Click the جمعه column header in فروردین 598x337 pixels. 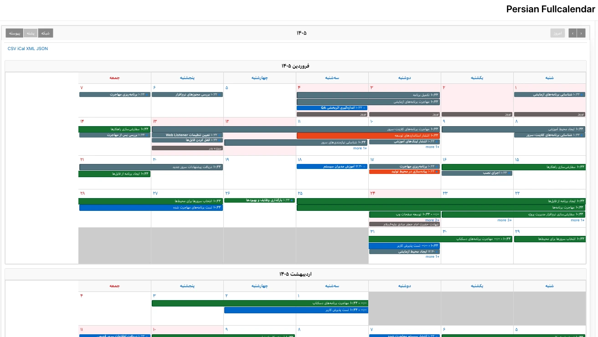point(114,78)
